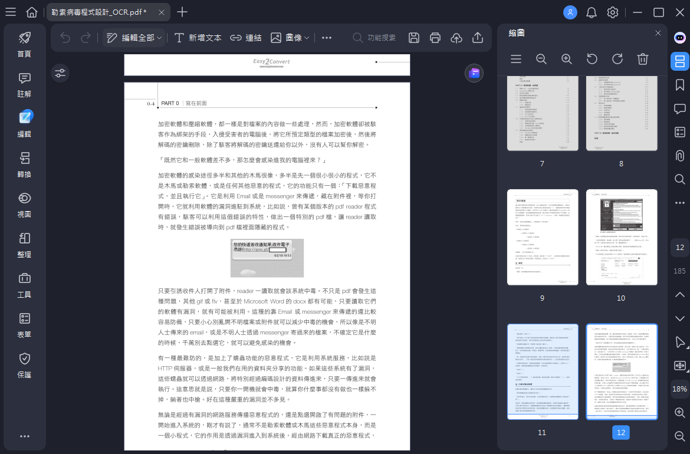The width and height of the screenshot is (690, 454).
Task: Open the AI assistant robot icon
Action: pos(680,38)
